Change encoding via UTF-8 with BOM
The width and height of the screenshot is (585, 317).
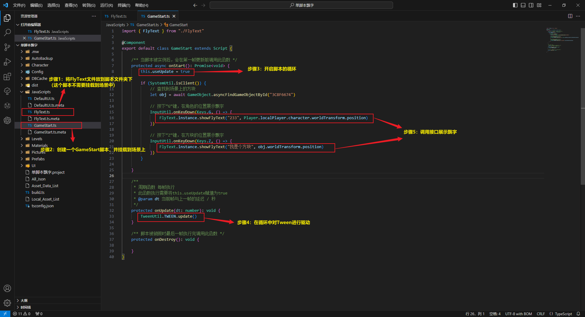519,314
